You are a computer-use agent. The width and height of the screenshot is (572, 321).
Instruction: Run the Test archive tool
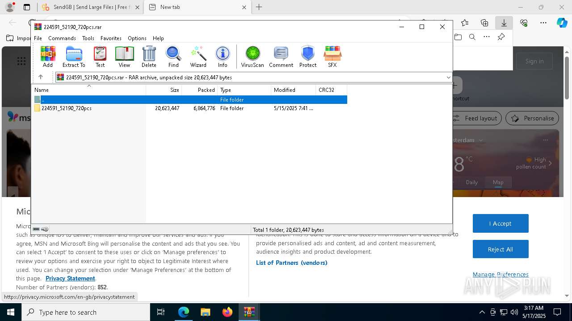tap(100, 57)
